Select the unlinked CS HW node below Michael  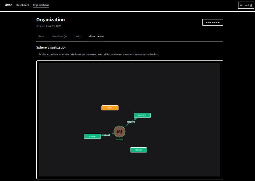tap(139, 150)
